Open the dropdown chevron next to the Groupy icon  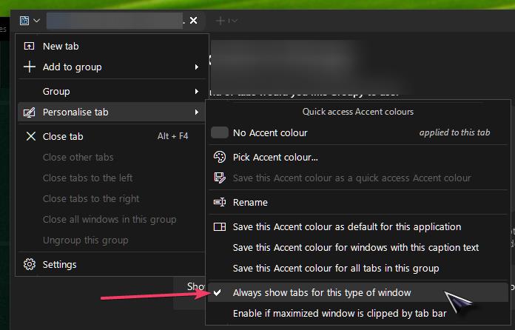pyautogui.click(x=37, y=21)
